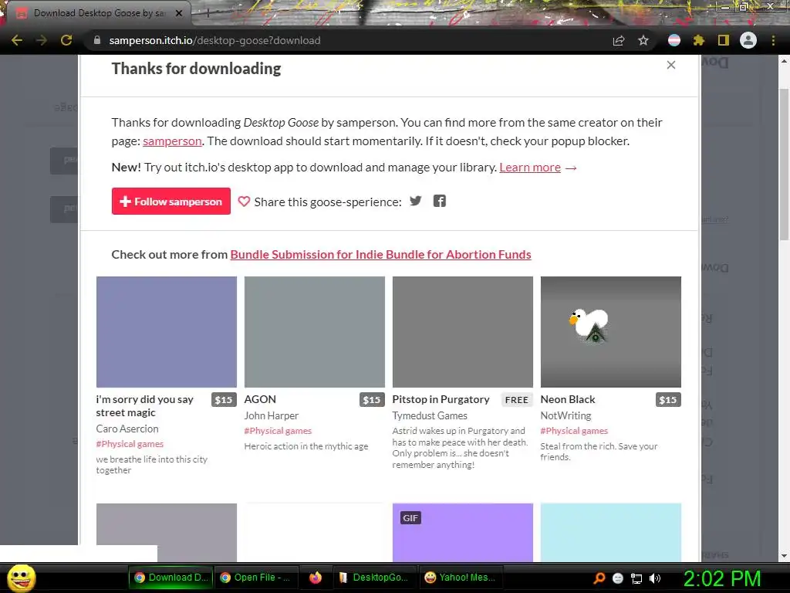Open the smiley face Start button

click(21, 578)
